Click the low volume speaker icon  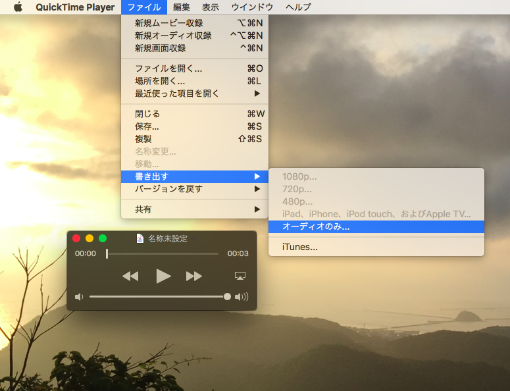coord(79,297)
